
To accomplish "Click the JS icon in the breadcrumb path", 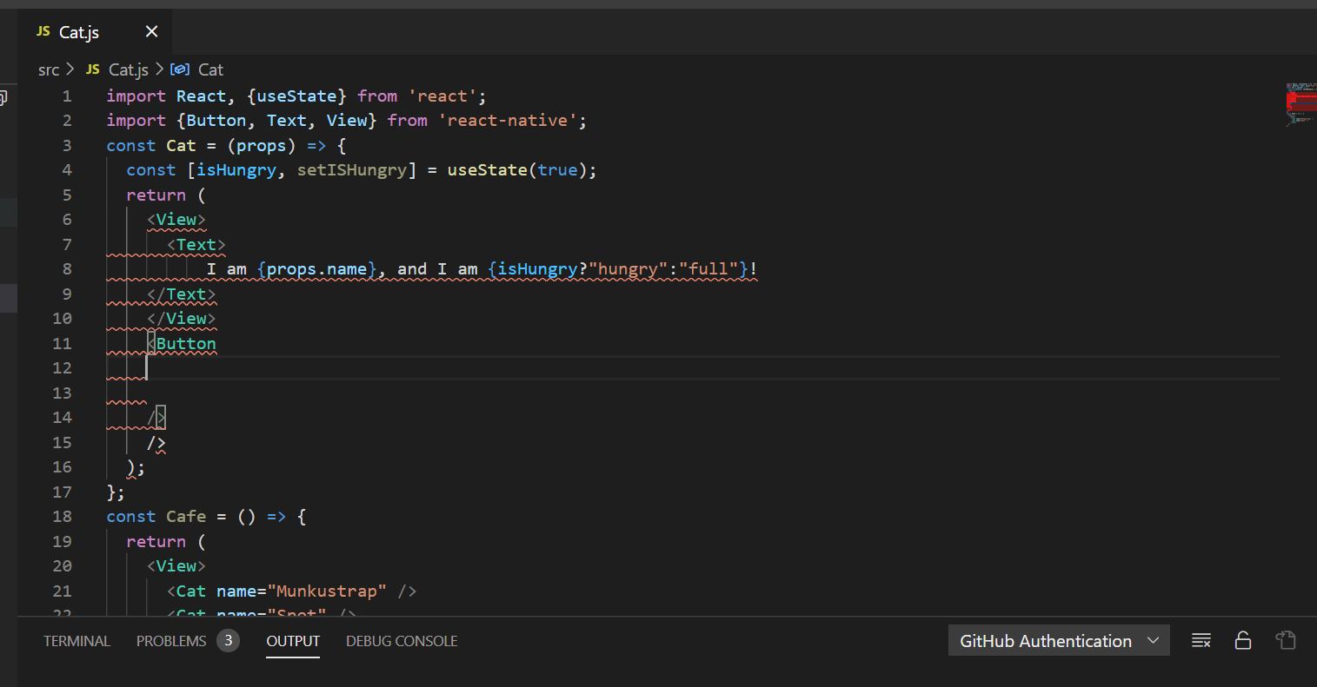I will 93,69.
